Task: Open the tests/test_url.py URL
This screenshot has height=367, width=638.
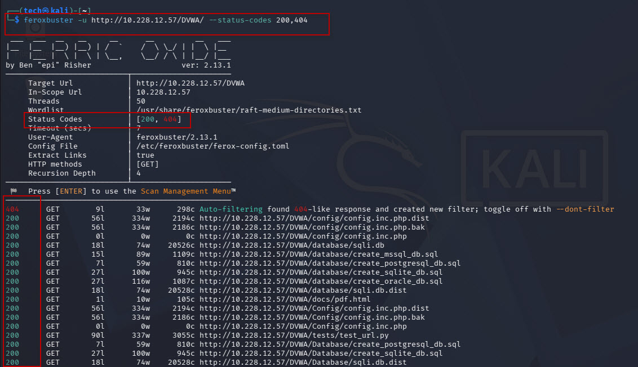Action: click(294, 335)
